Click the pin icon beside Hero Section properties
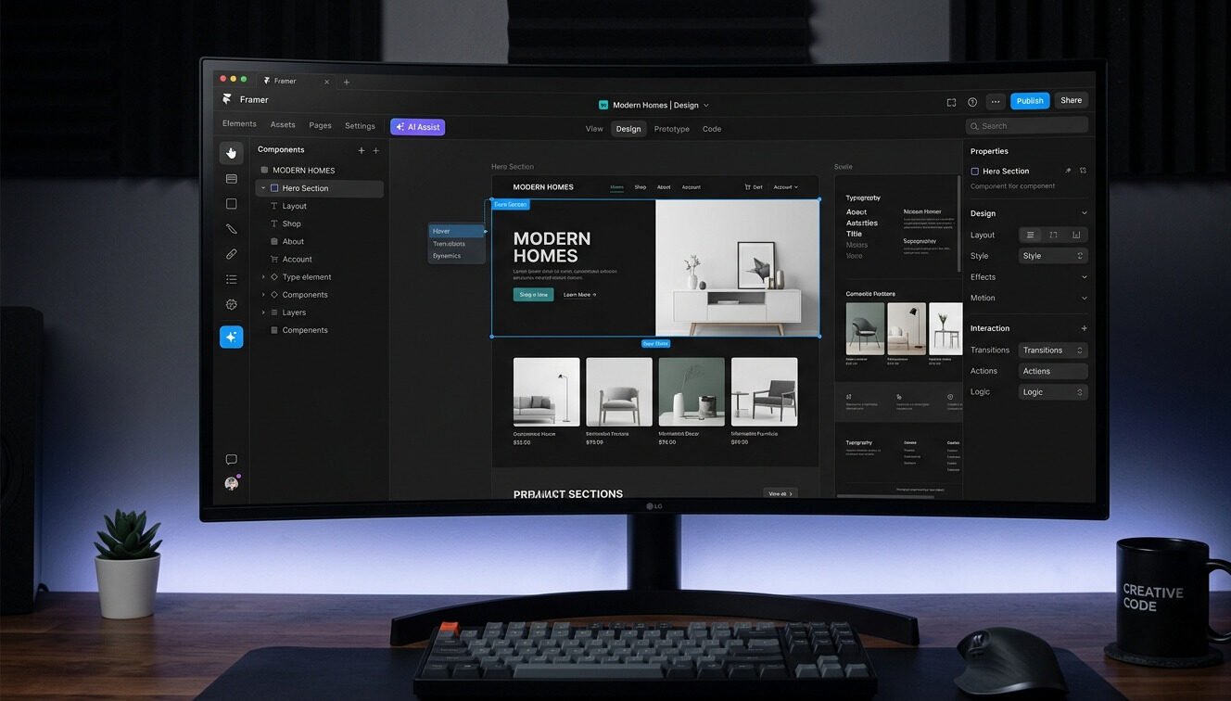Screen dimensions: 1231x701 [1068, 171]
